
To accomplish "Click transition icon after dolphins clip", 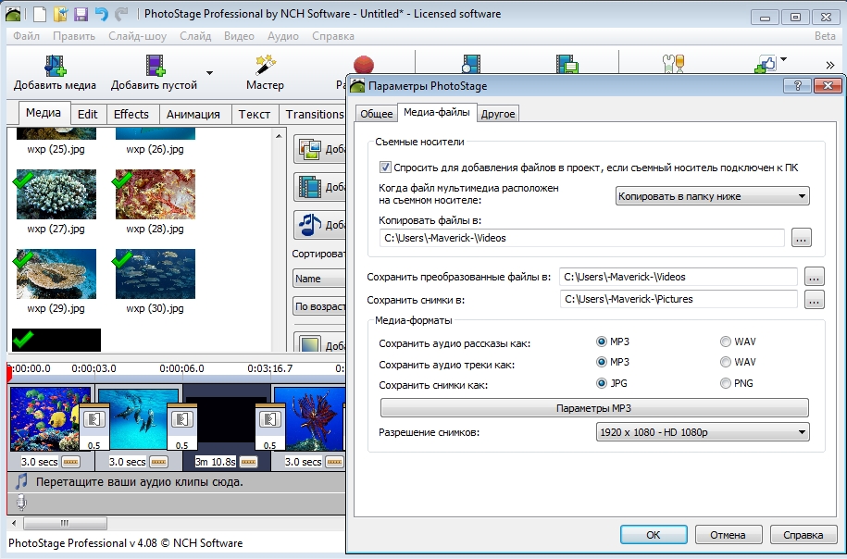I will [182, 419].
